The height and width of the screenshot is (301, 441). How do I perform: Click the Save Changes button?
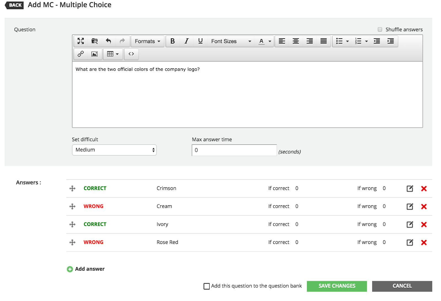(337, 286)
